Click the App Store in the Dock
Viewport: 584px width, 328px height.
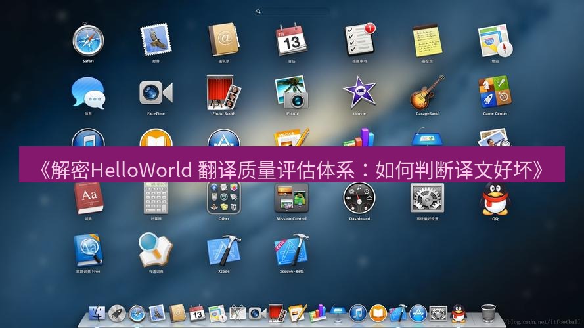(x=418, y=313)
